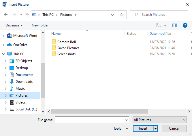Refresh the Pictures folder listing

coord(122,15)
